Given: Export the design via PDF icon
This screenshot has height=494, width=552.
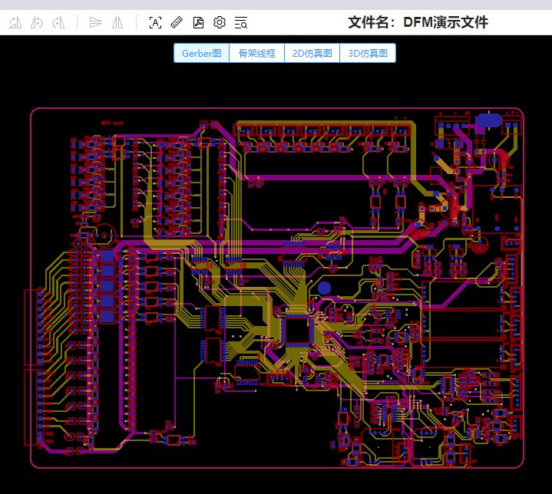Looking at the screenshot, I should point(198,23).
